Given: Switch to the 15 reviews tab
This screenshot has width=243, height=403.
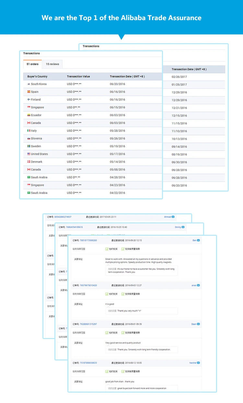Looking at the screenshot, I should point(52,64).
